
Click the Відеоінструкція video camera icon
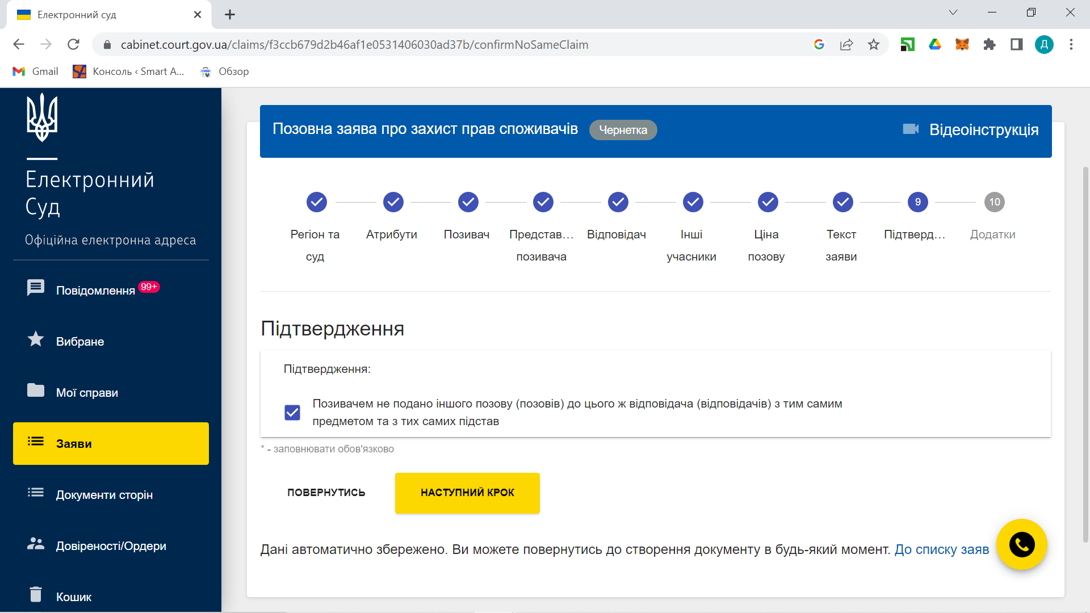tap(911, 129)
